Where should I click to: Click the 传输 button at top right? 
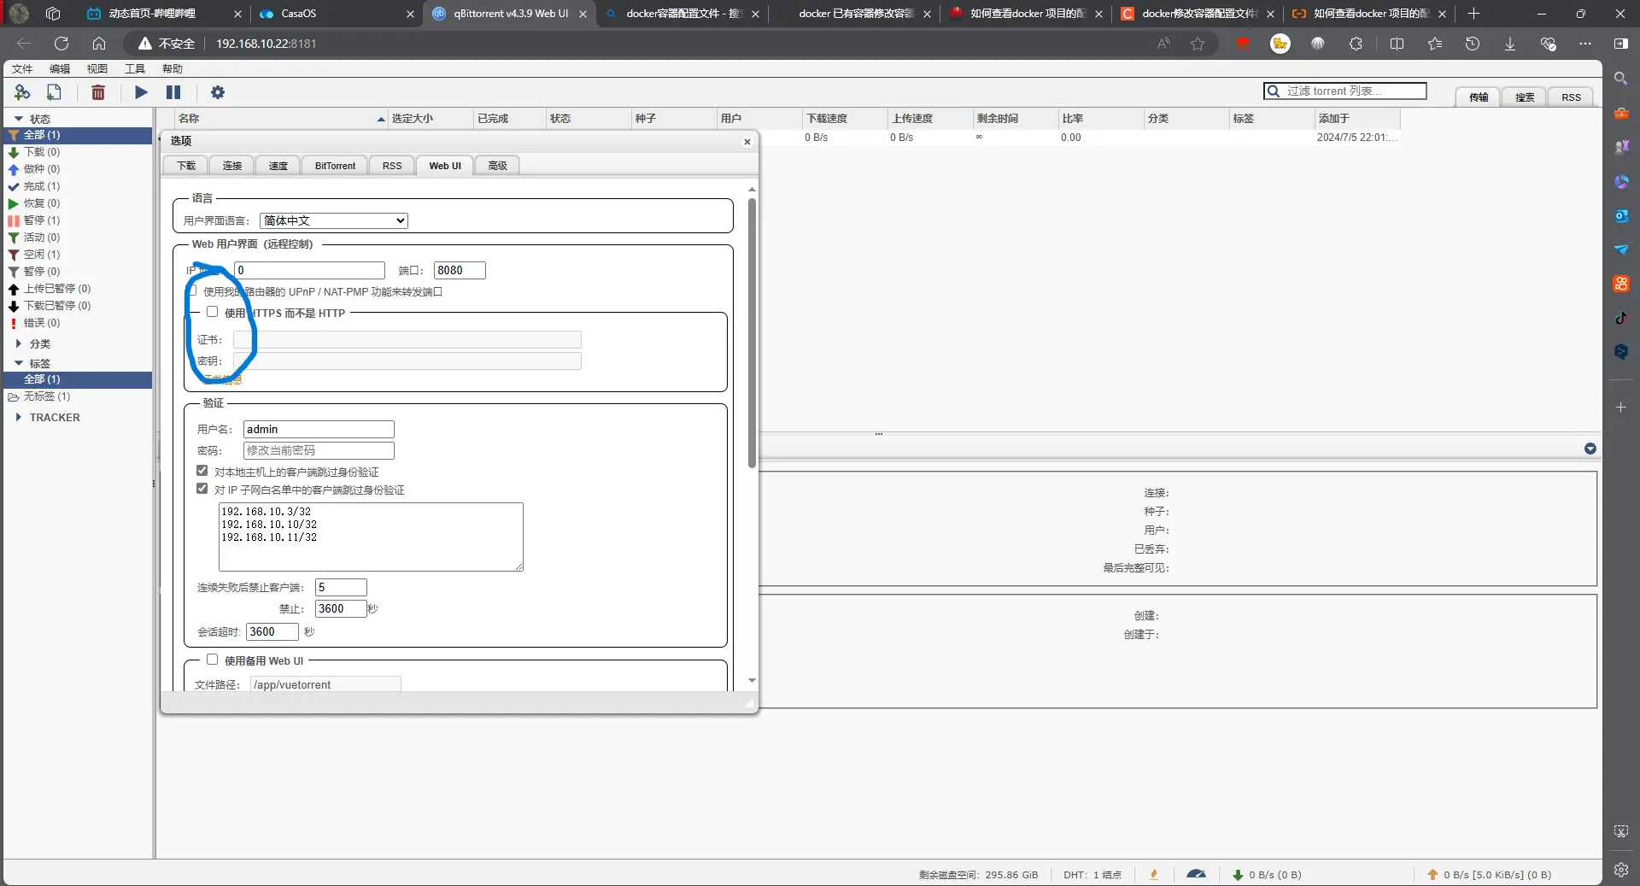(1479, 97)
